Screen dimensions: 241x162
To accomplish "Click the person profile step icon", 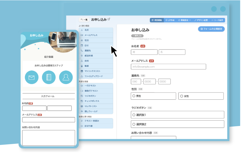I will [66, 77].
